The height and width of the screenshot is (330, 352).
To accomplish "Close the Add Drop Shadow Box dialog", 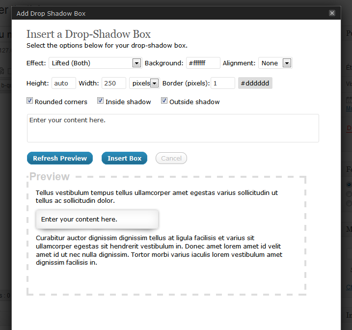I will pyautogui.click(x=332, y=13).
